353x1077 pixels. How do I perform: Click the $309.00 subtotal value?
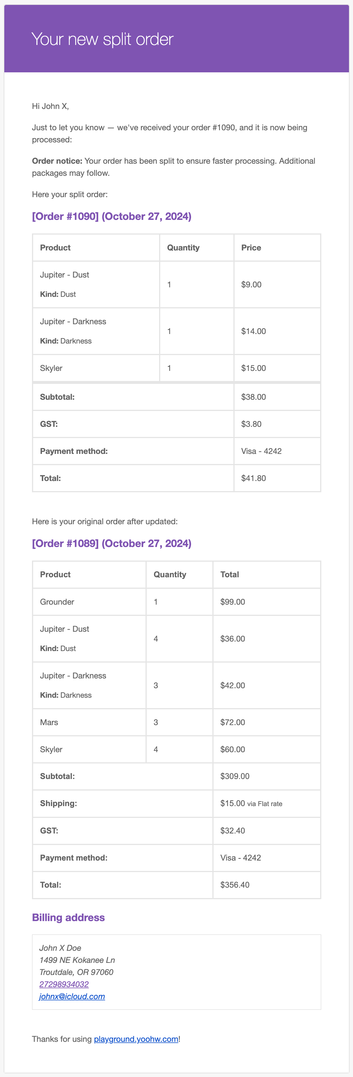click(235, 776)
